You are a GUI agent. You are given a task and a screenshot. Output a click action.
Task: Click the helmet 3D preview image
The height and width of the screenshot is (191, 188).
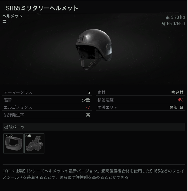click(94, 49)
